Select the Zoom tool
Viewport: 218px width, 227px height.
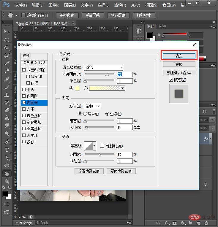(7, 181)
